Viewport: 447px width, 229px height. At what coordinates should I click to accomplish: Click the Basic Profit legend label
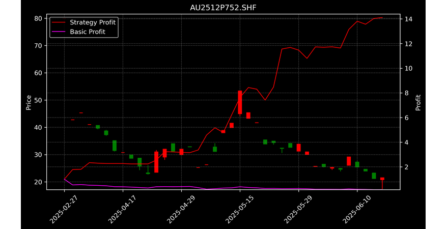pos(88,32)
